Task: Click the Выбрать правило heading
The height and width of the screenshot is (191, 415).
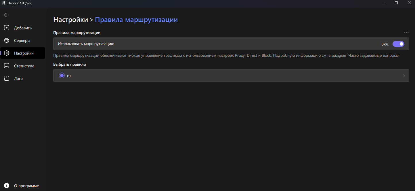Action: point(70,64)
